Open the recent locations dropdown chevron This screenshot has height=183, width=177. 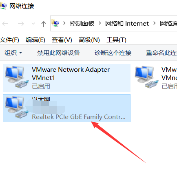point(33,24)
